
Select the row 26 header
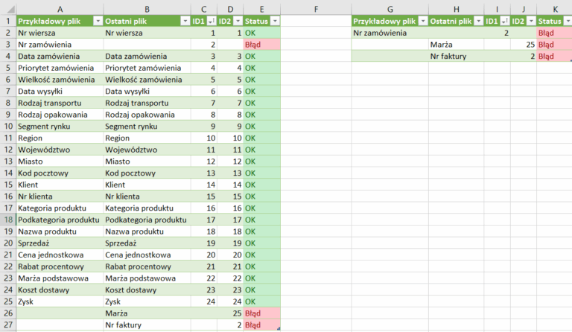pos(7,313)
